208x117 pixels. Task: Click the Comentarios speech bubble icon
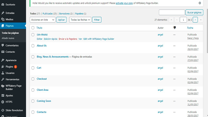coord(3,45)
